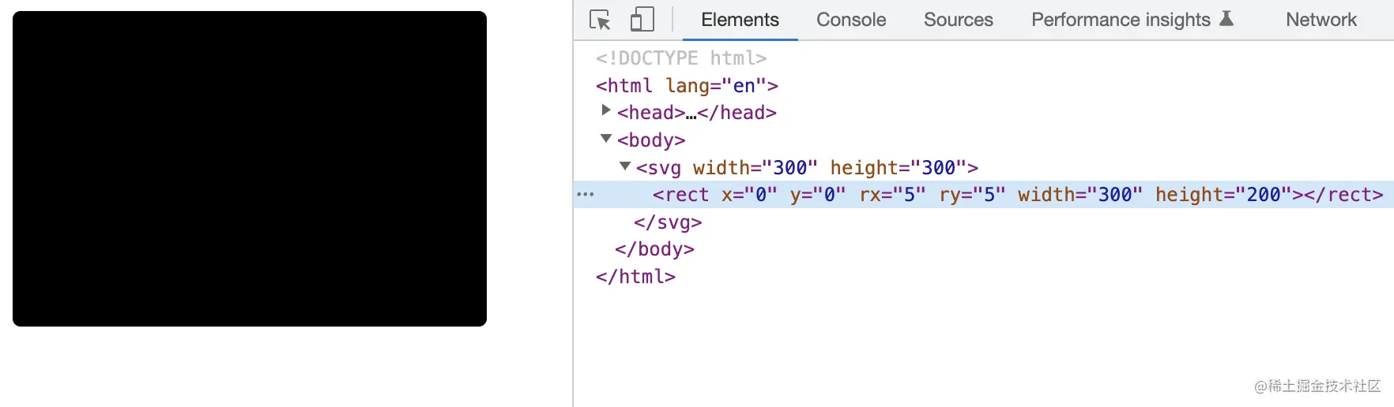This screenshot has width=1394, height=407.
Task: Click the closing html tag
Action: tap(635, 277)
